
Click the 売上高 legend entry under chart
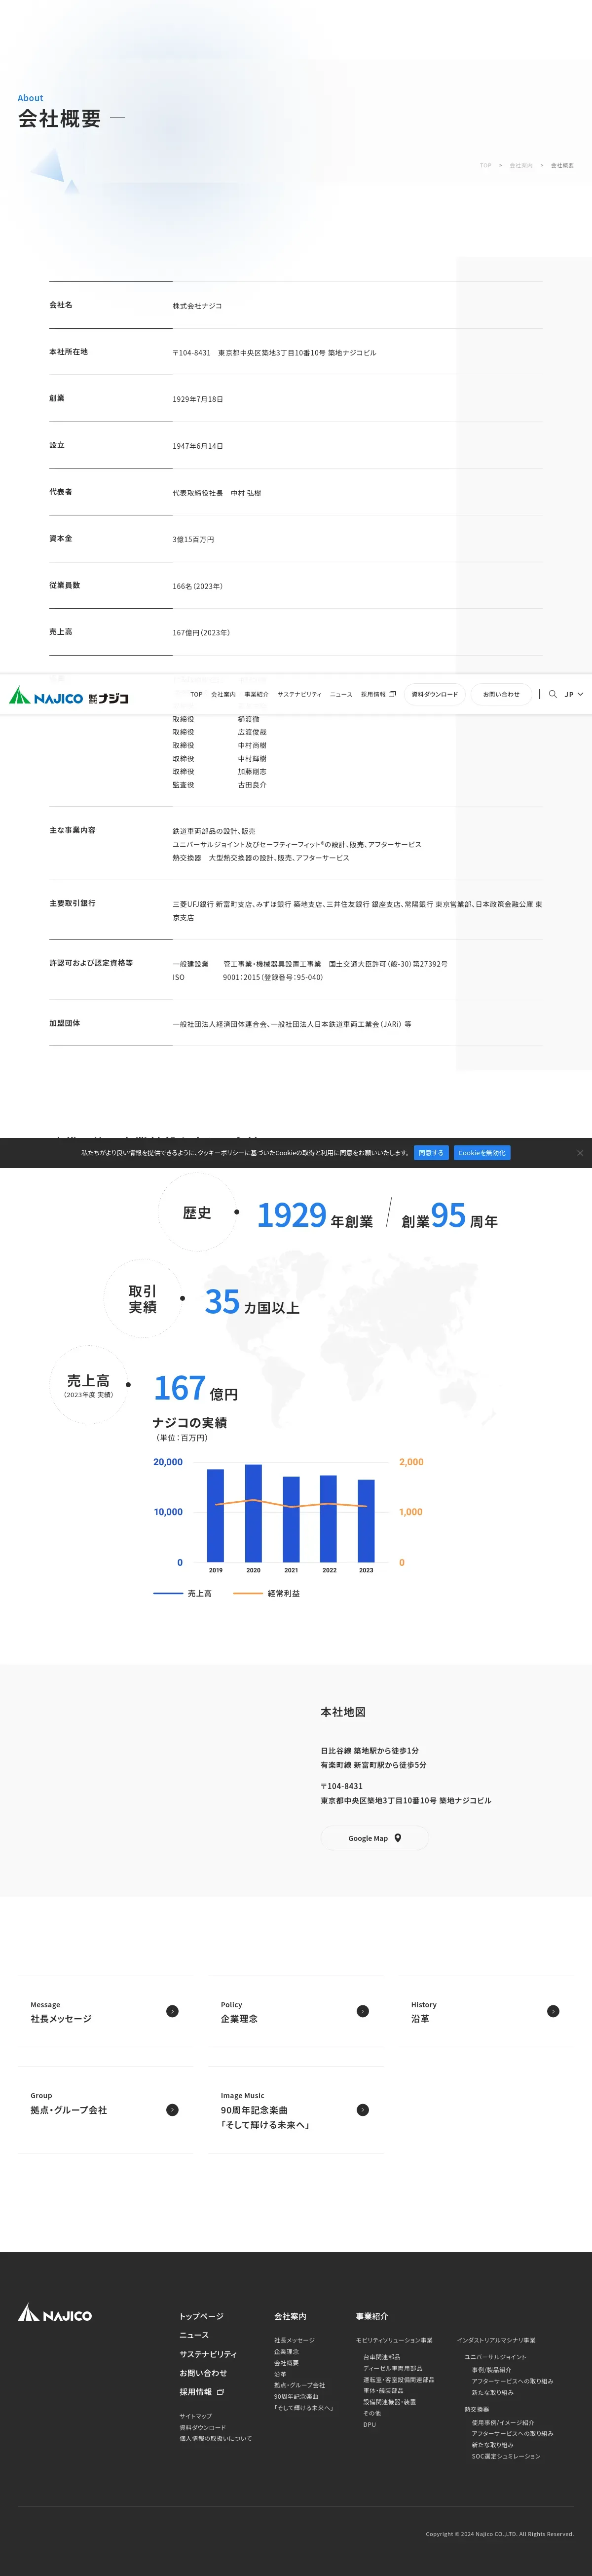pyautogui.click(x=183, y=1593)
